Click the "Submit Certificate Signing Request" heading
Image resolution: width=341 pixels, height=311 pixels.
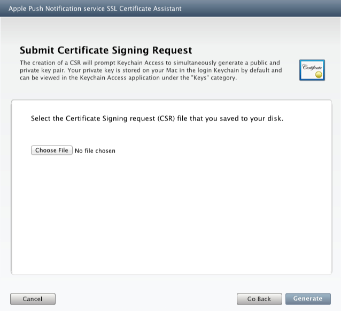pos(106,51)
